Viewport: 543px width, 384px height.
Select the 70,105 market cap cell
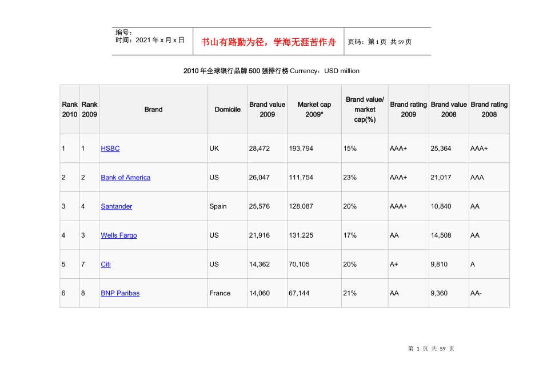[x=314, y=265]
